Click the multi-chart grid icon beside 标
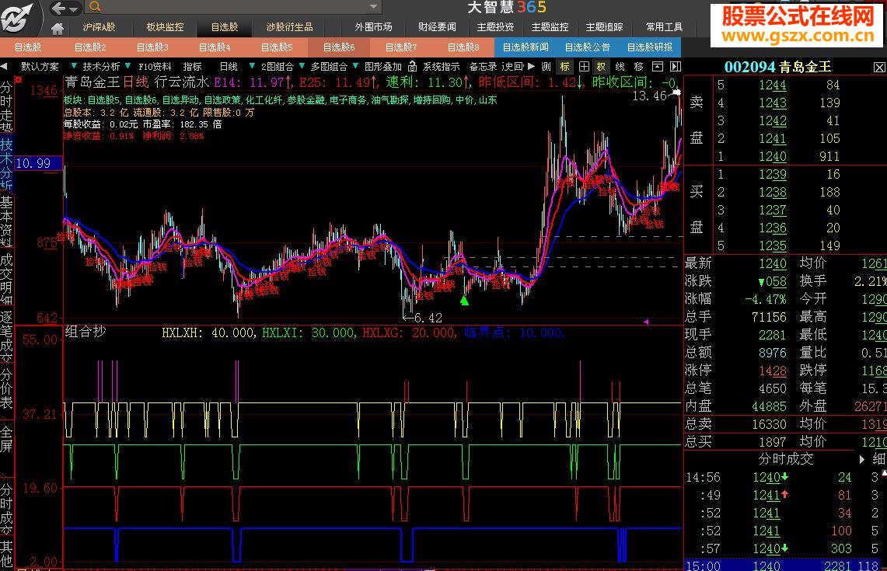The image size is (887, 571). [x=585, y=66]
